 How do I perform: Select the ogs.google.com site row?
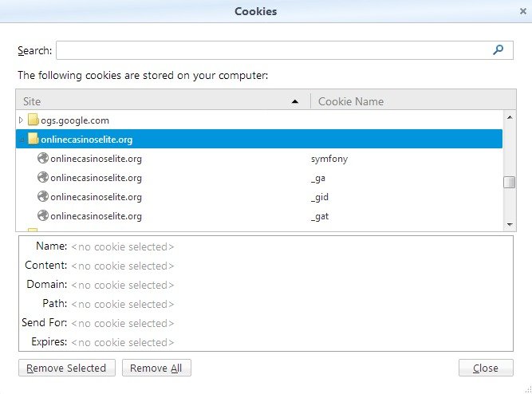click(x=259, y=120)
